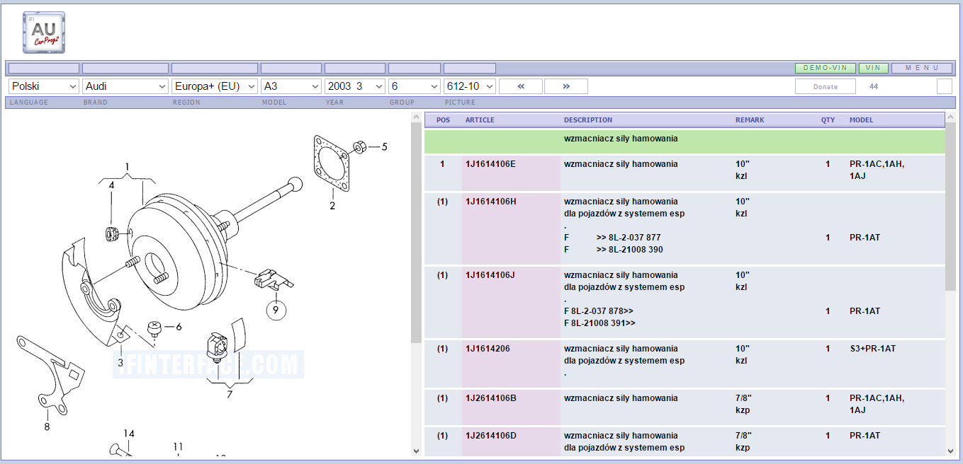Viewport: 963px width, 464px height.
Task: Click the AU CarProg logo icon
Action: 44,33
